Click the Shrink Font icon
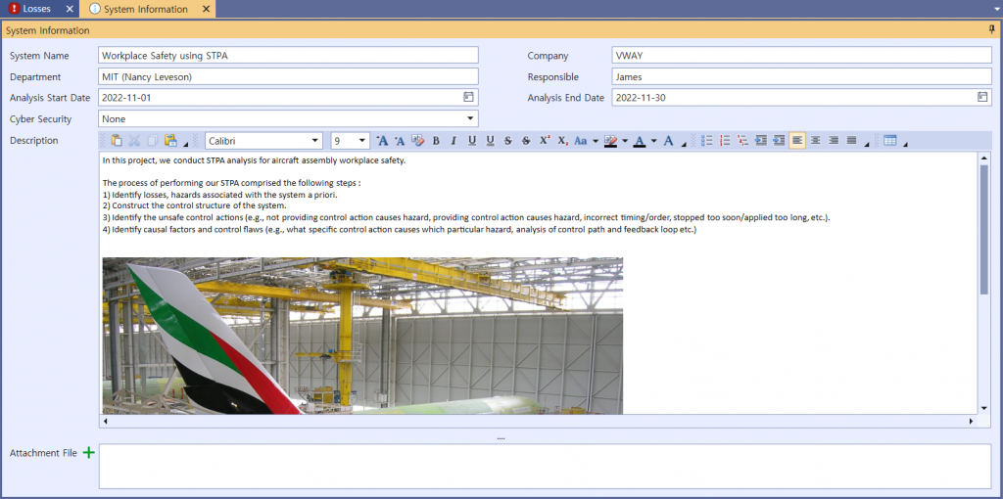 click(x=400, y=141)
